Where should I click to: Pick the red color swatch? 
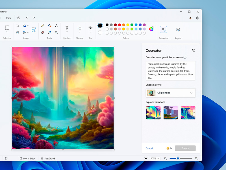[119, 25]
